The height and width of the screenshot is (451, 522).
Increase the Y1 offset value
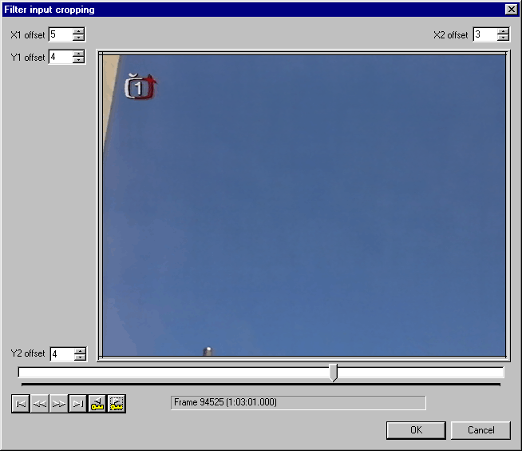pyautogui.click(x=78, y=54)
